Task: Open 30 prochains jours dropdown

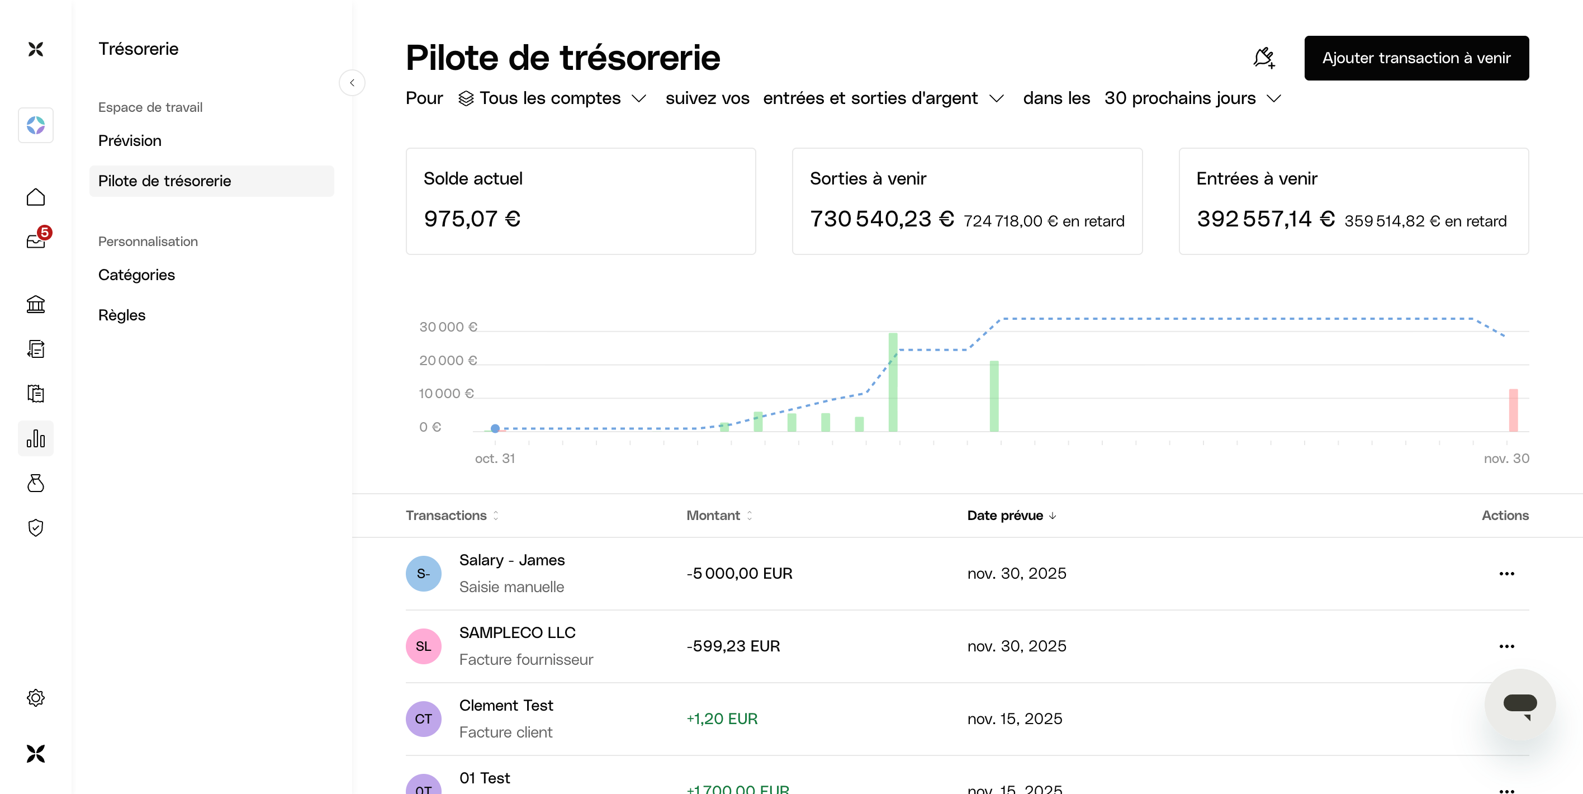Action: pos(1192,98)
